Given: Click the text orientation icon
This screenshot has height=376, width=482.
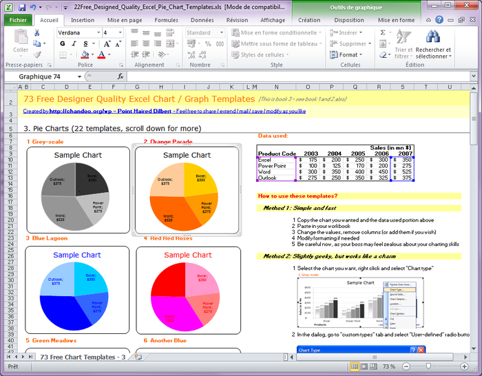Looking at the screenshot, I should pos(161,54).
